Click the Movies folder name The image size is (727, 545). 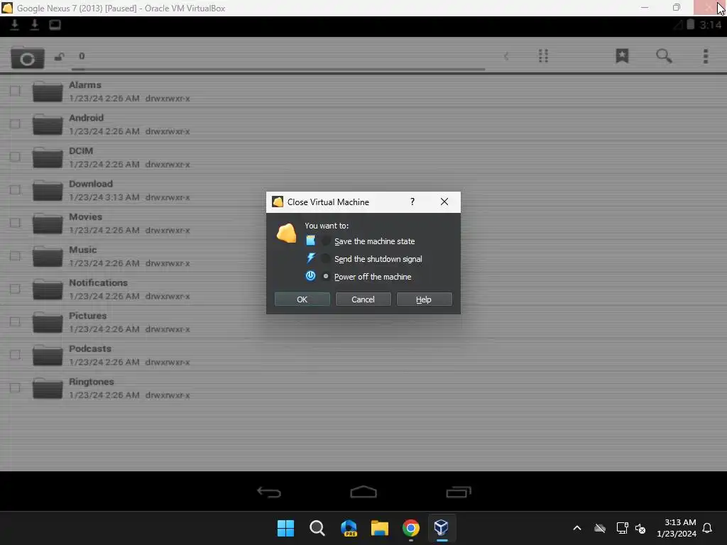point(85,216)
